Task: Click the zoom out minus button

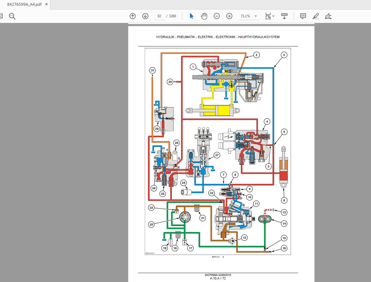Action: (217, 16)
